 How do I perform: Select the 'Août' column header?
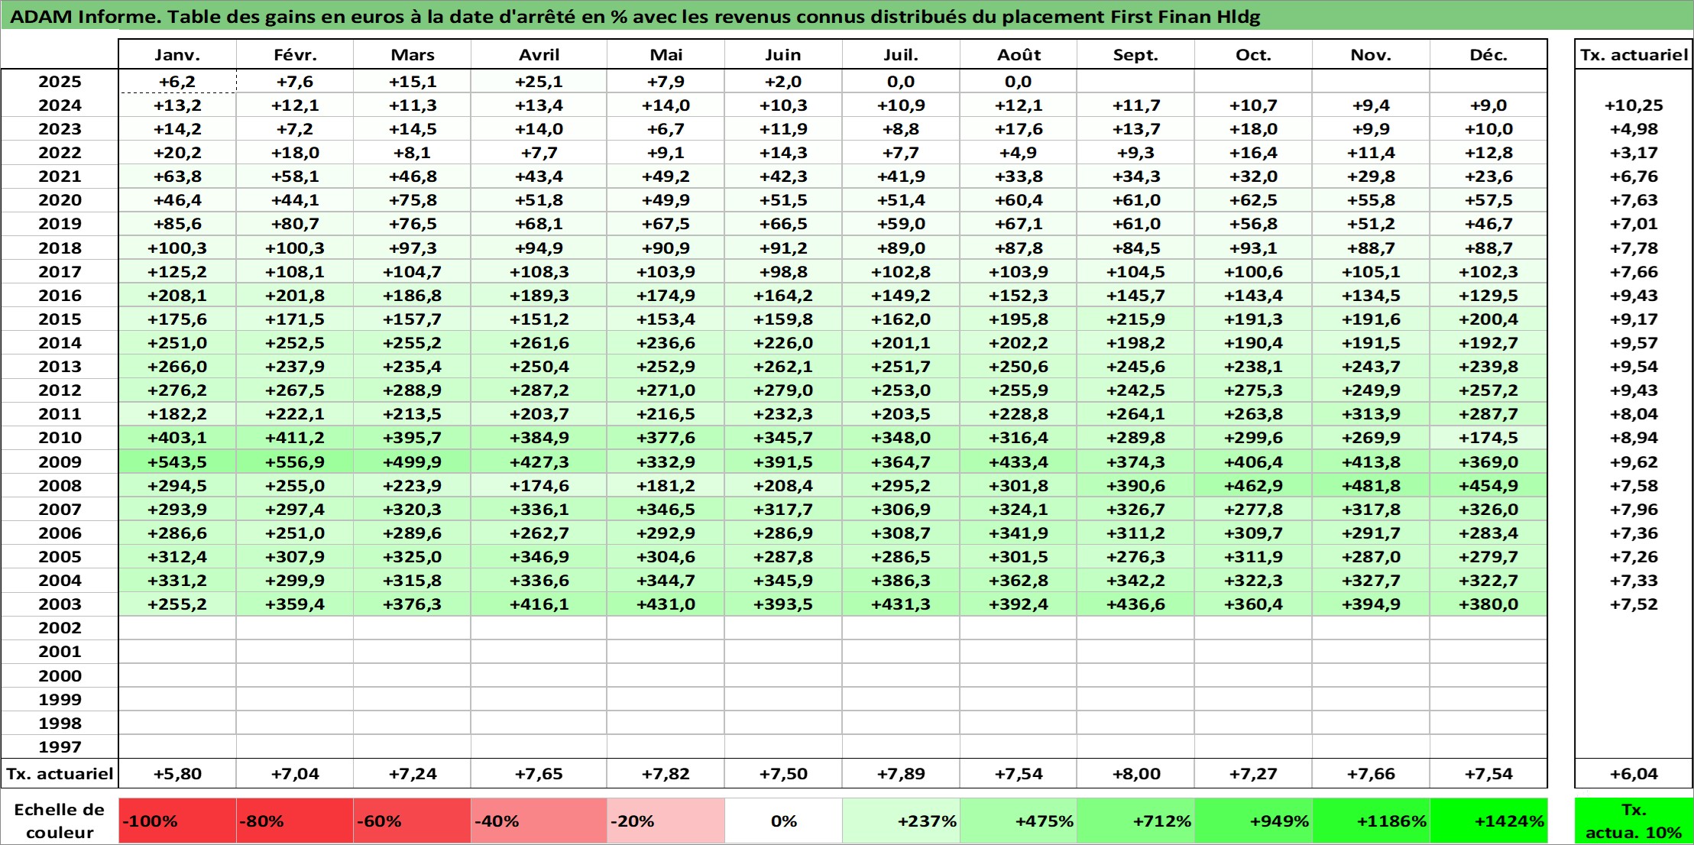pyautogui.click(x=1018, y=55)
